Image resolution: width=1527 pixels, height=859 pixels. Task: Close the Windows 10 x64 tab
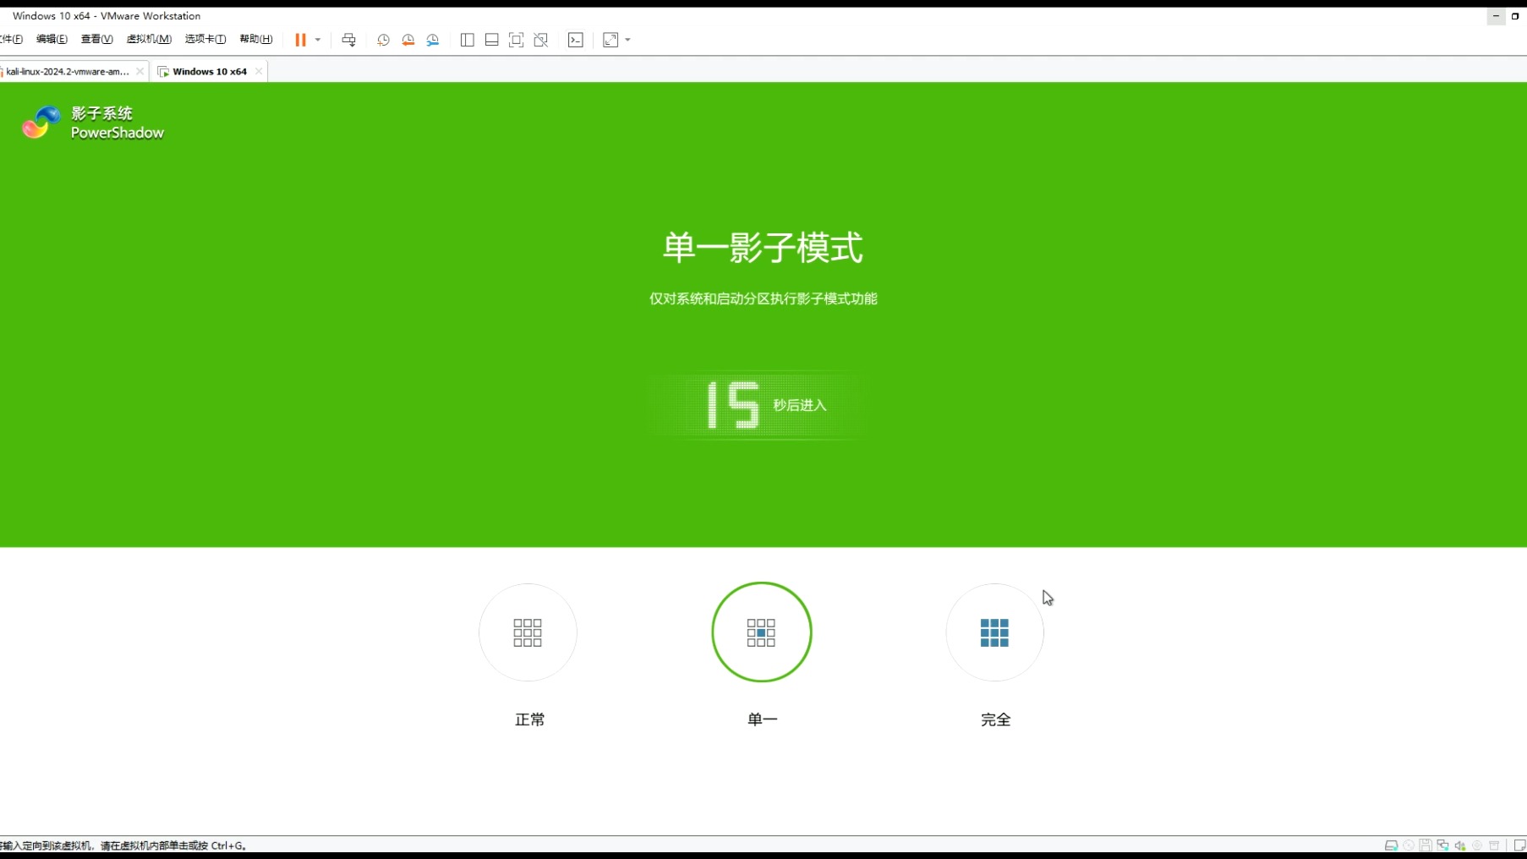click(x=259, y=72)
